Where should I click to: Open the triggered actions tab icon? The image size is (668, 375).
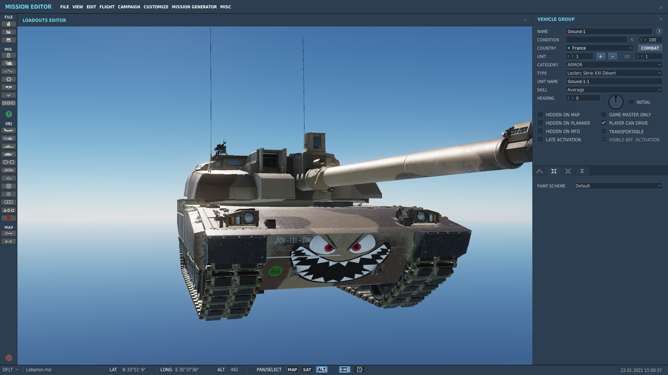[x=568, y=171]
